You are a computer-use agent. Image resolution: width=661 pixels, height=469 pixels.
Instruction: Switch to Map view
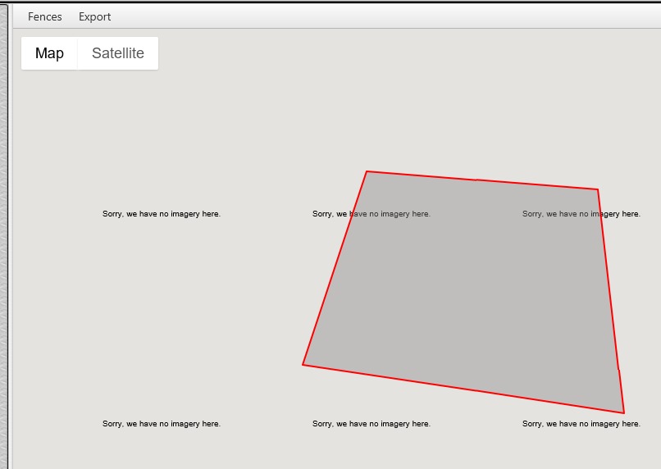(x=49, y=53)
